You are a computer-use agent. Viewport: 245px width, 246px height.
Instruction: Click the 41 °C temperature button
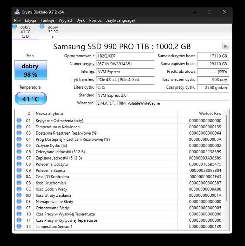point(31,99)
